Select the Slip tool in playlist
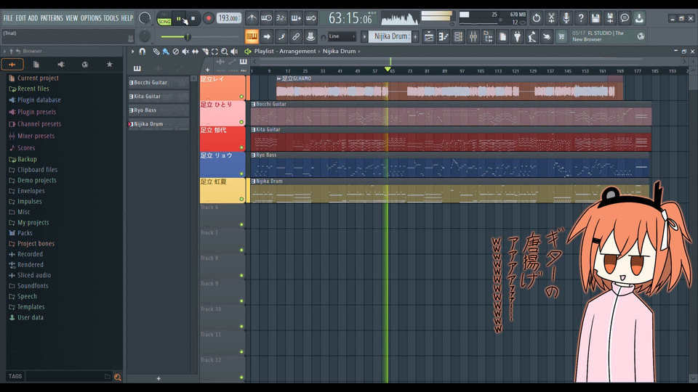 [195, 52]
